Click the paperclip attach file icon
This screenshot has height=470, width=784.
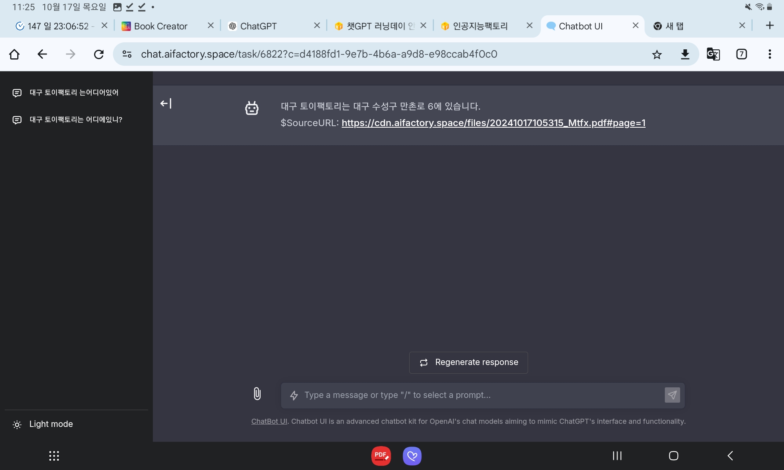pyautogui.click(x=257, y=394)
